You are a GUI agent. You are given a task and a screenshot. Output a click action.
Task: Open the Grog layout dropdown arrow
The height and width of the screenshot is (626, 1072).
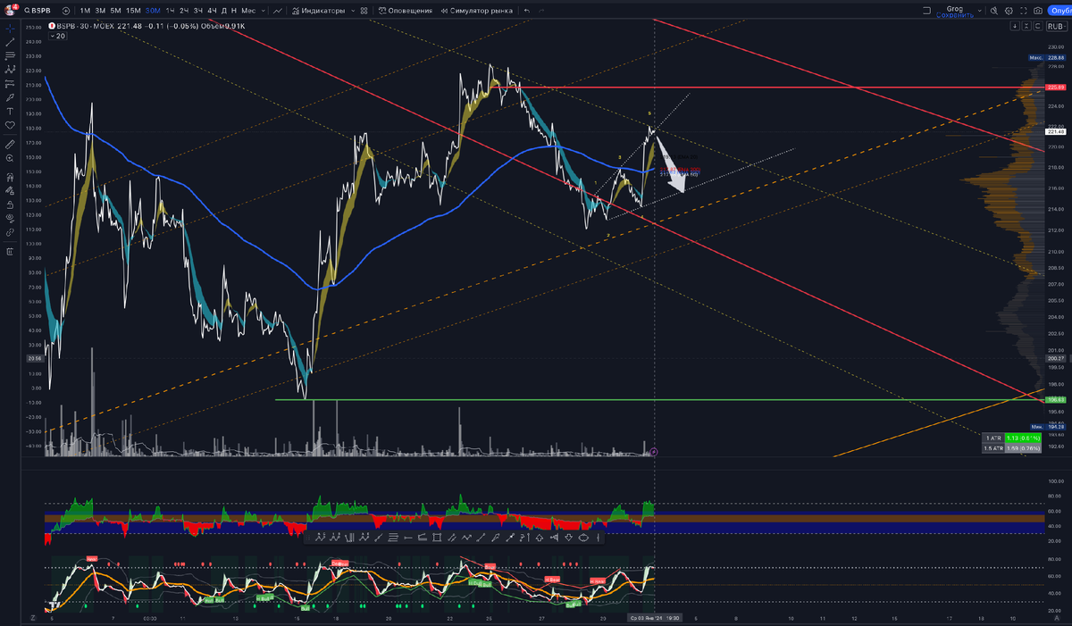coord(979,11)
